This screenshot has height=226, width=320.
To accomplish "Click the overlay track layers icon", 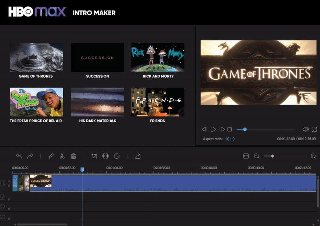I will tap(2, 206).
